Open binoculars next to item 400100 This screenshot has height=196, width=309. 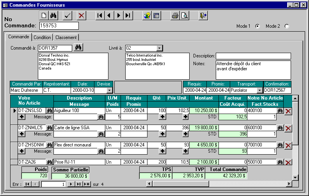[x=280, y=110]
